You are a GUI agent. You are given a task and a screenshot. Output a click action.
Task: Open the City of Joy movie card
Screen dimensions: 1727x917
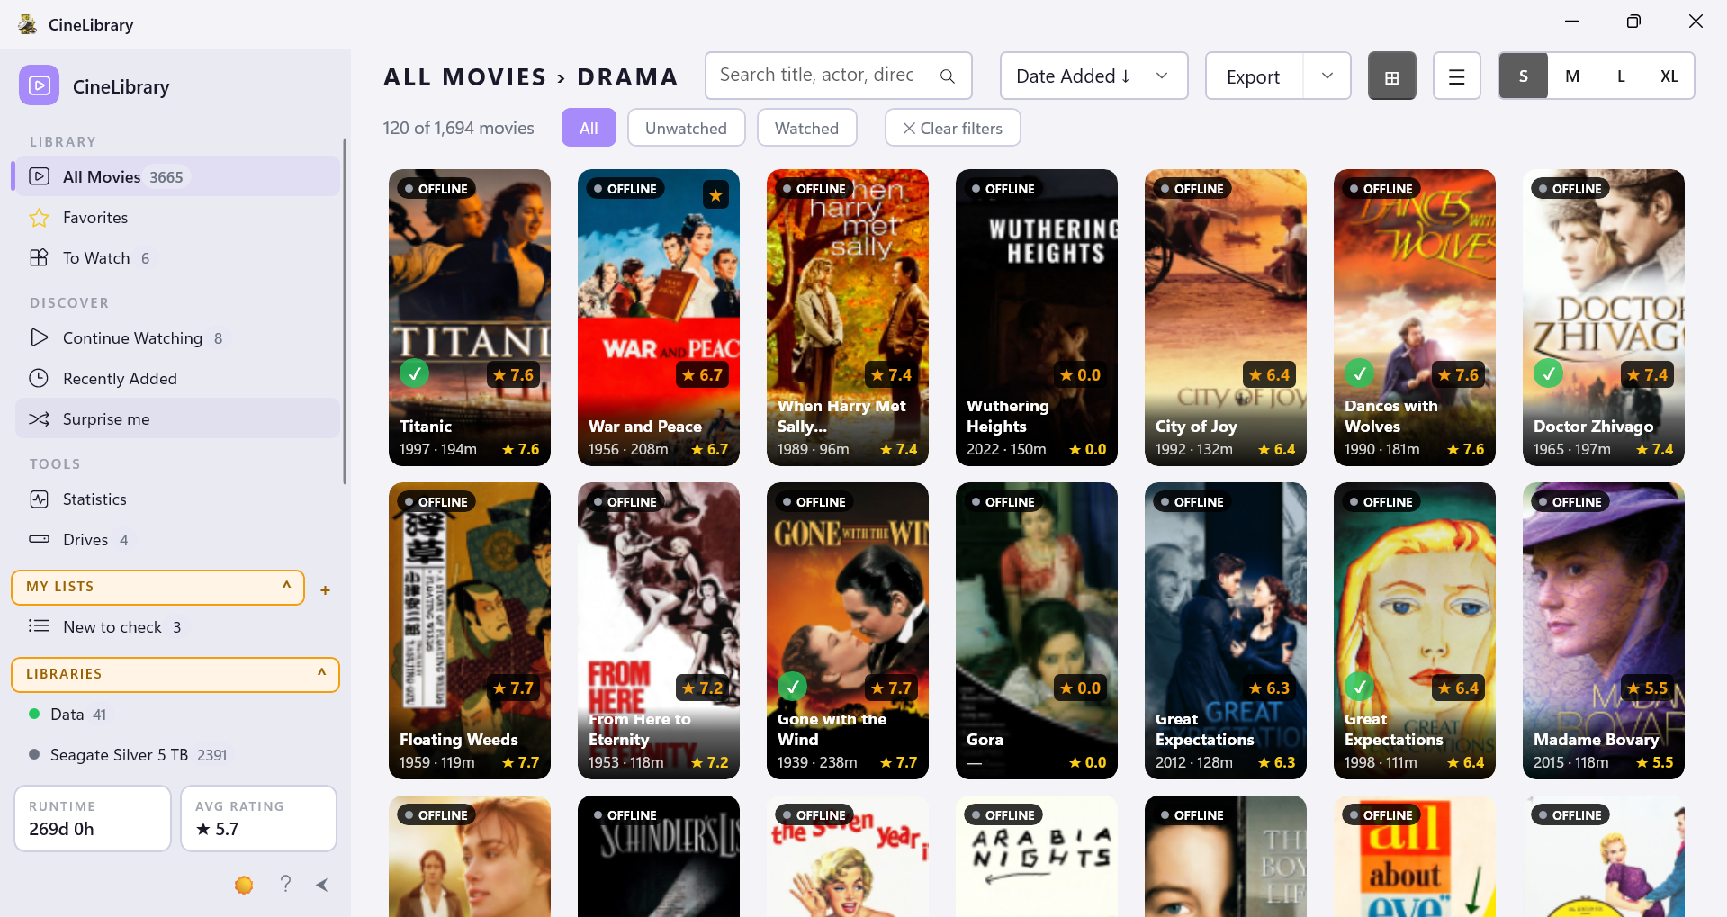click(1226, 318)
